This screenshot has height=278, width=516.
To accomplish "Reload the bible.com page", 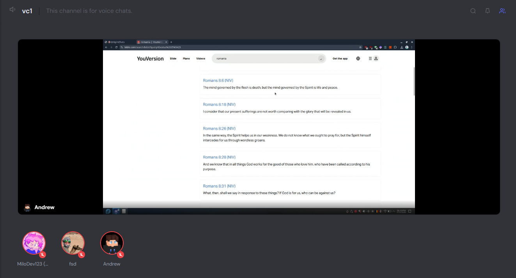I will [116, 47].
